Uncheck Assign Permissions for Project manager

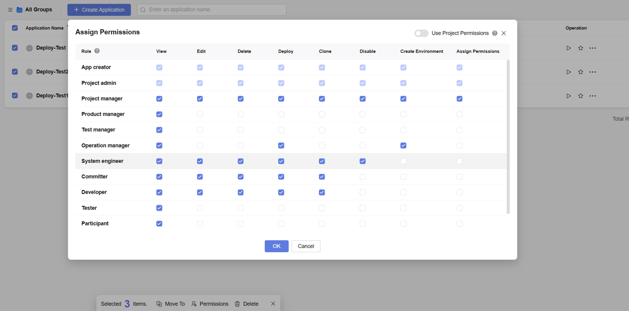point(459,99)
